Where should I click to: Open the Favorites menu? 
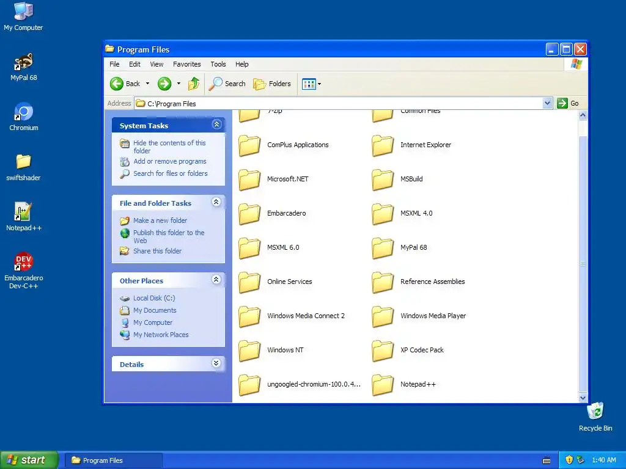pyautogui.click(x=187, y=64)
